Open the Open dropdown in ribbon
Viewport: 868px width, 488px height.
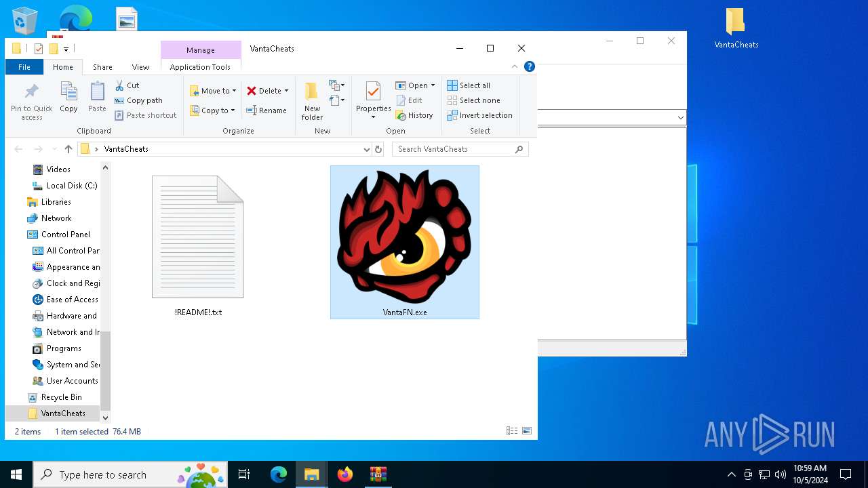pos(415,85)
